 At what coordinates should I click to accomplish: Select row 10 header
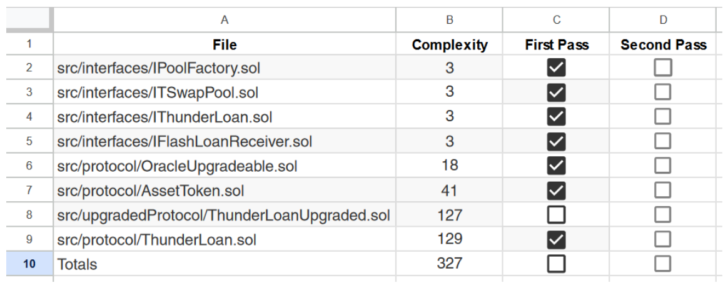29,264
